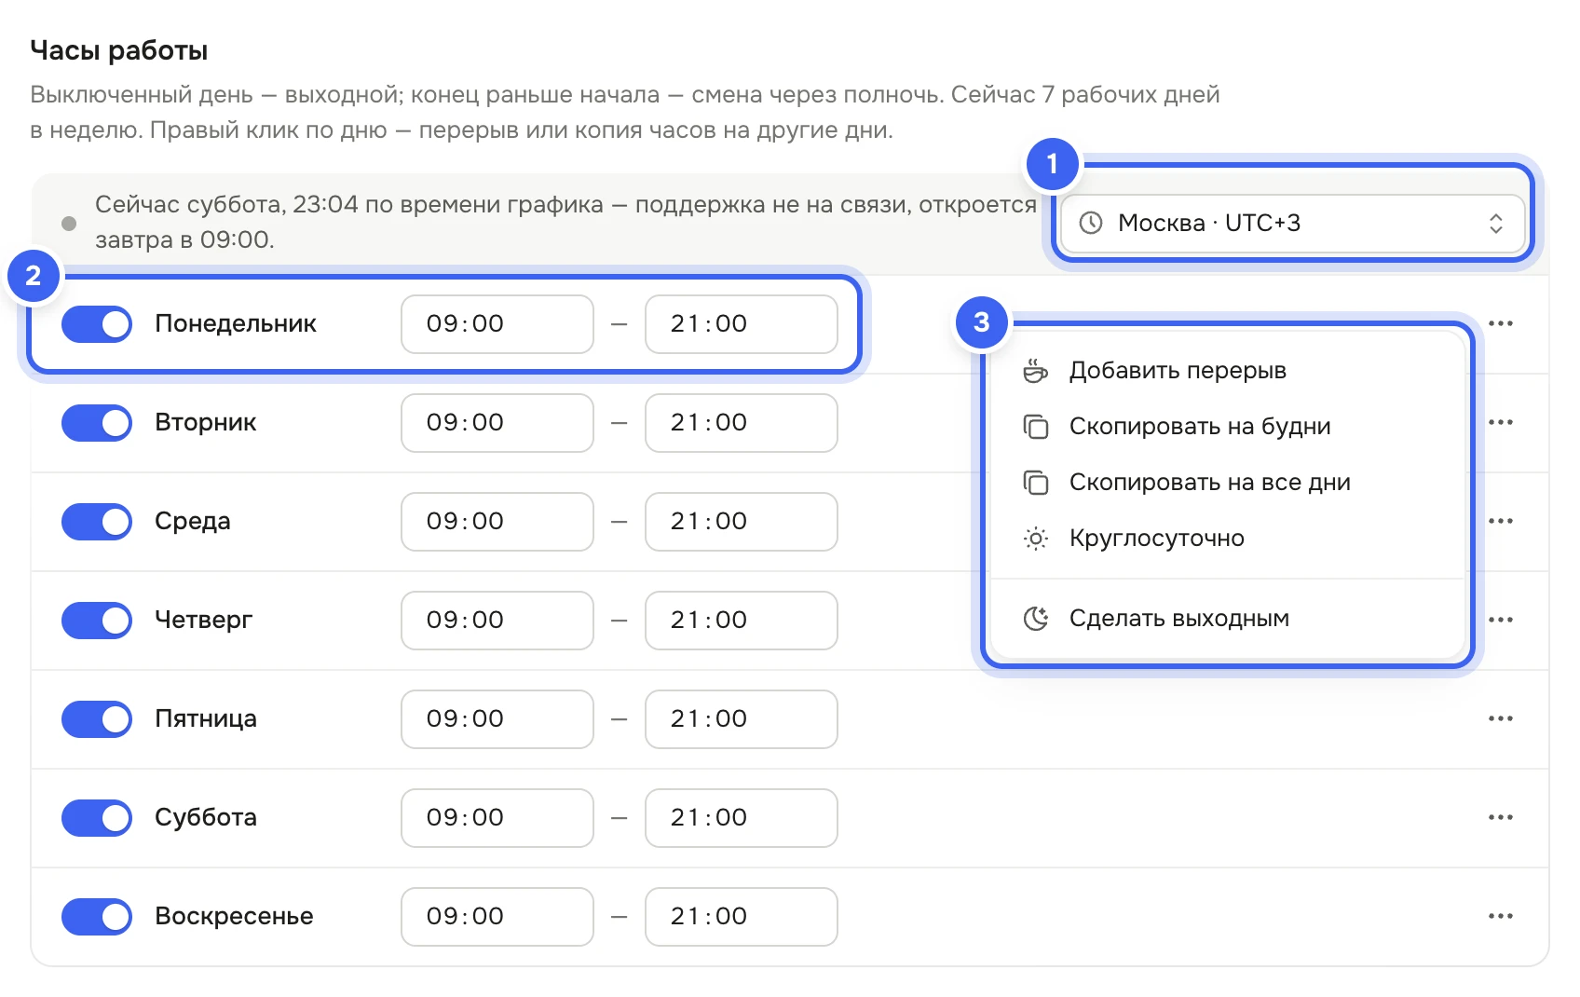Edit the Вторник start time field
Screen dimensions: 1580x997
[497, 423]
